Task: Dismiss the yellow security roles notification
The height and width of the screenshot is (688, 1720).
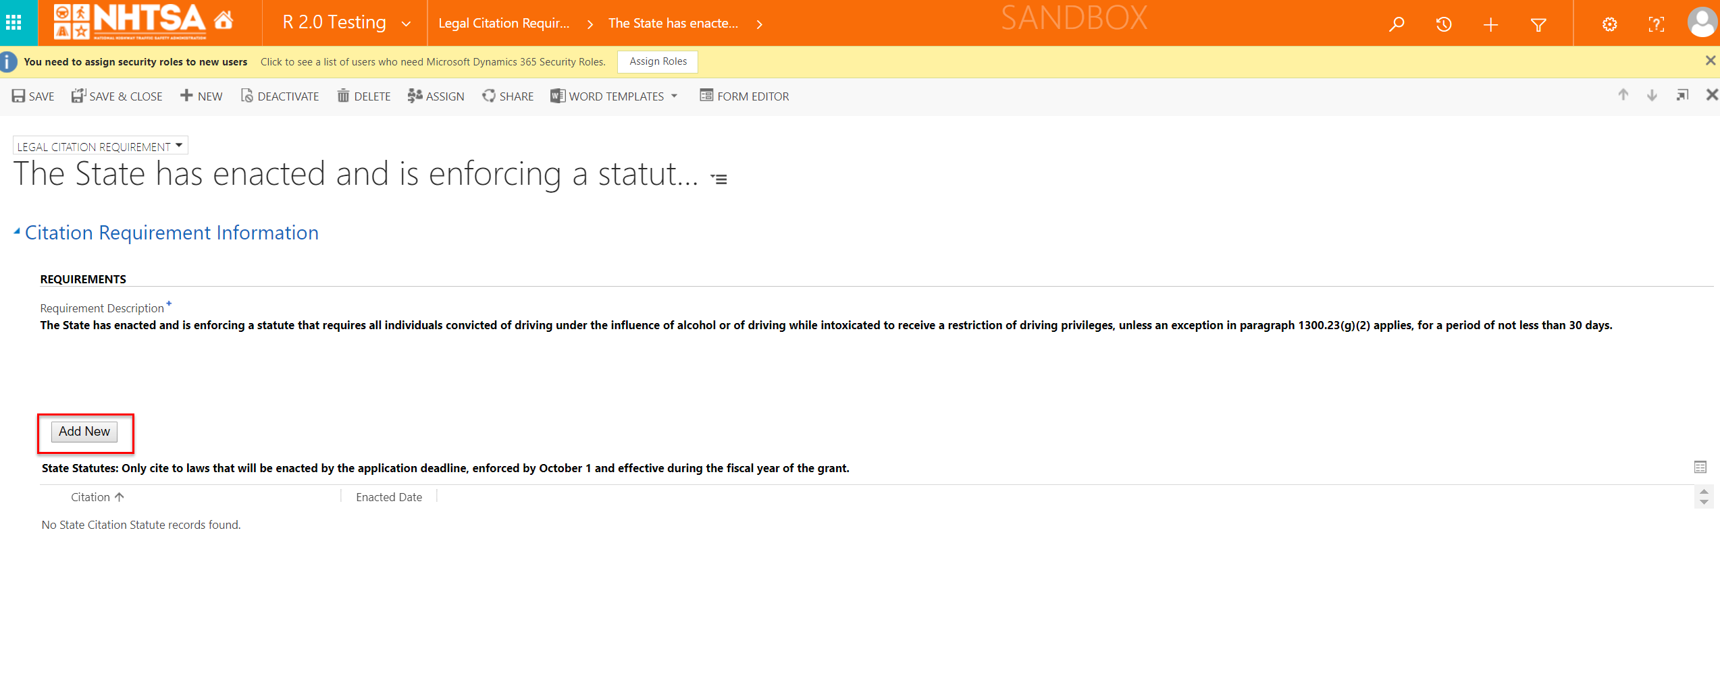Action: 1710,61
